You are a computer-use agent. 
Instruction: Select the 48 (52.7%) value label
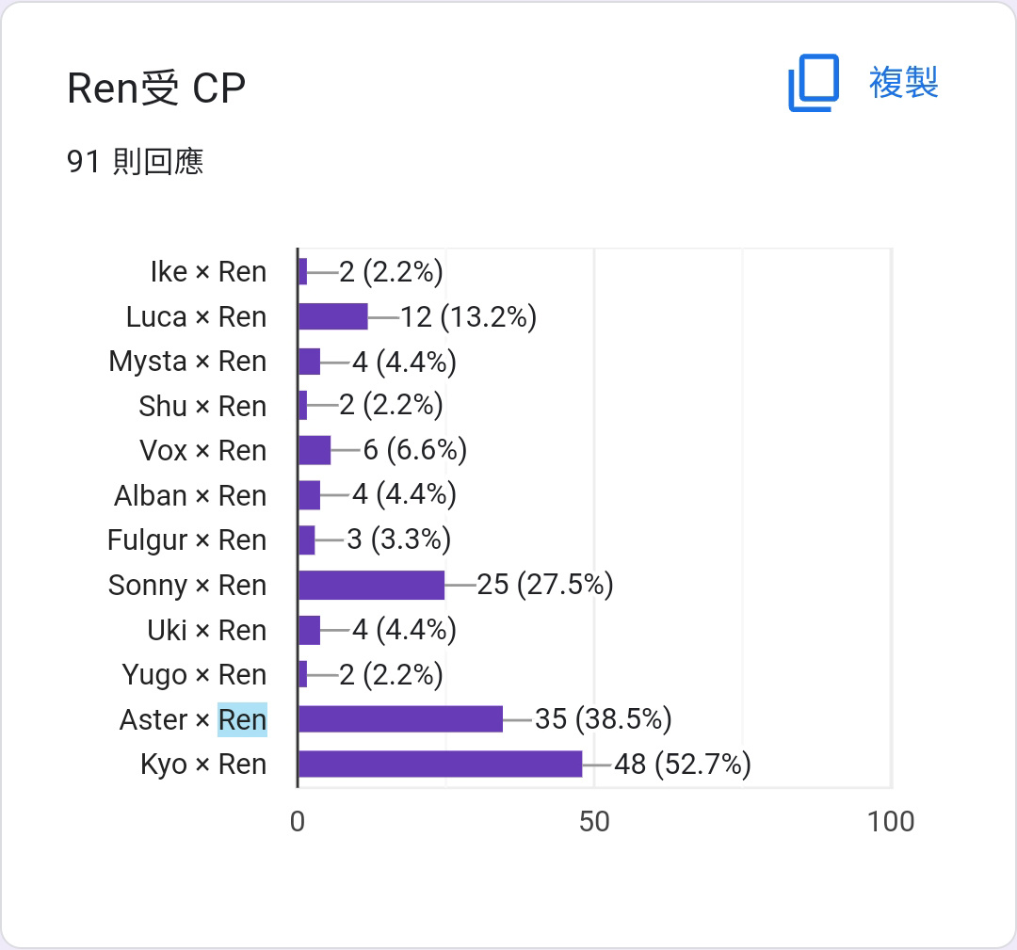683,764
